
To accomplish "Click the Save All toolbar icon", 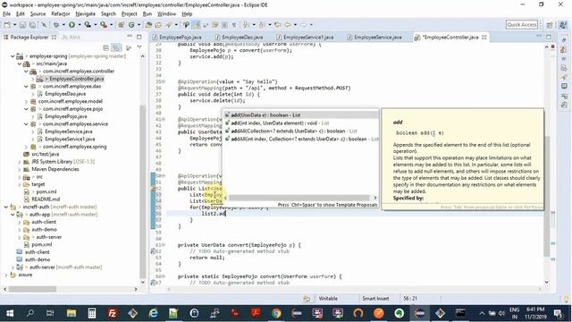I will coord(32,25).
